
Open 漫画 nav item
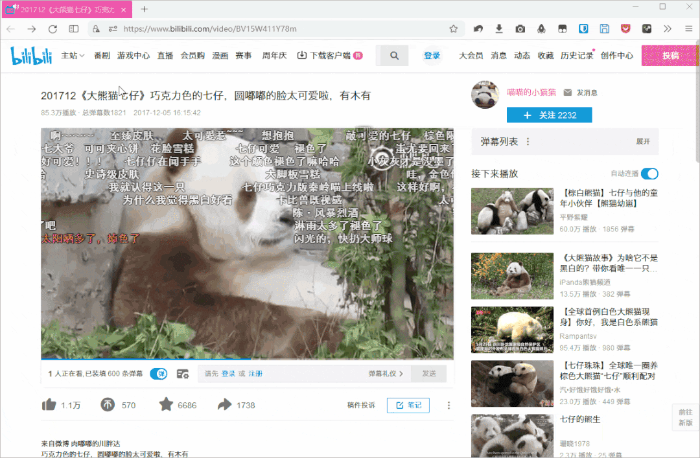(x=220, y=56)
